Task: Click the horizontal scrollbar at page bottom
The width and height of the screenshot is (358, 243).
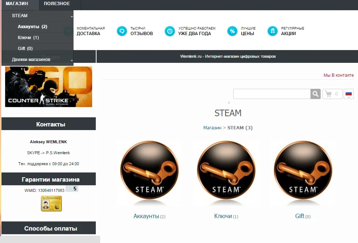Action: coord(50,239)
